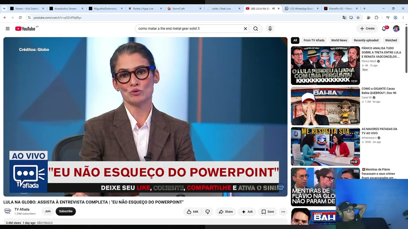Viewport: 408px width, 229px height.
Task: Like the video with 64K likes
Action: 193,212
